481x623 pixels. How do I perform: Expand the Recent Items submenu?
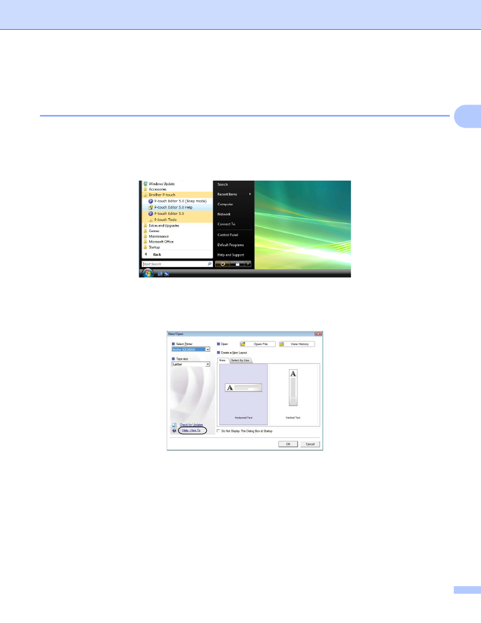coord(234,194)
